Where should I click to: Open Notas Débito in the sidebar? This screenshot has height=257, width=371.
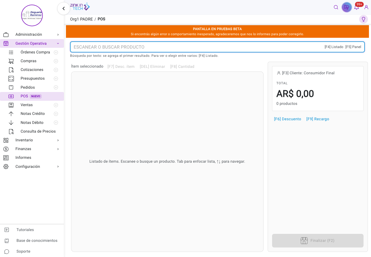[32, 123]
